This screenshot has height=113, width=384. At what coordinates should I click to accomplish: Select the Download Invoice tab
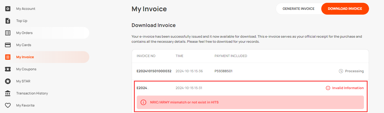[345, 9]
